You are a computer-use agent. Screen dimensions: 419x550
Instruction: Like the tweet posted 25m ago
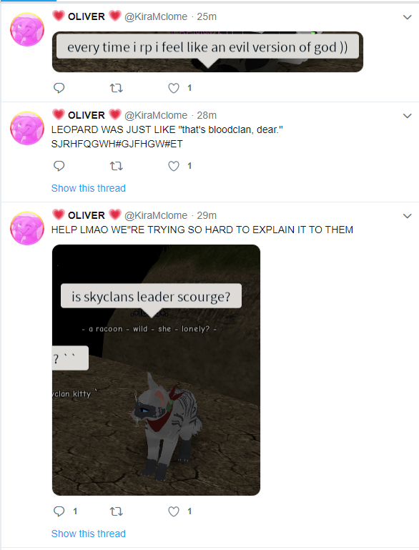coord(174,88)
